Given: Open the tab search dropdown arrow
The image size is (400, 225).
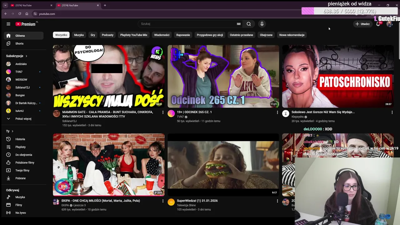Looking at the screenshot, I should [x=5, y=5].
